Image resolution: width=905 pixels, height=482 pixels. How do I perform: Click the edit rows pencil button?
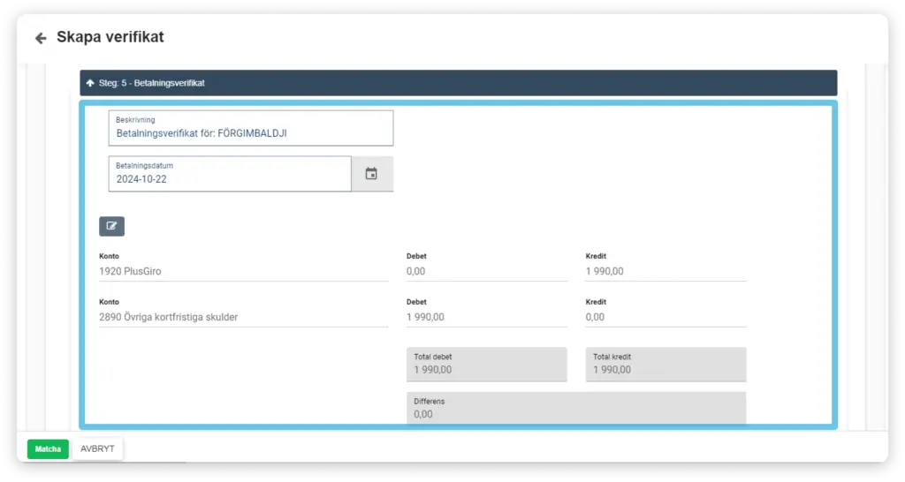click(x=111, y=226)
